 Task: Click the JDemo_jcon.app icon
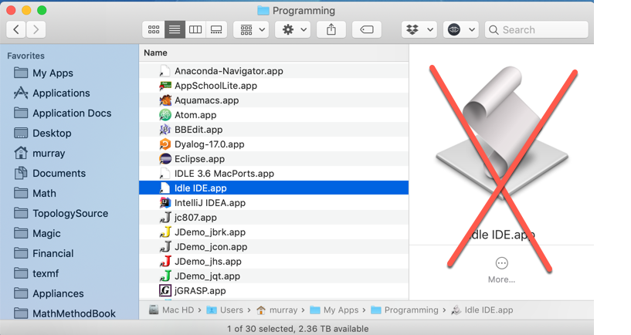tap(165, 246)
